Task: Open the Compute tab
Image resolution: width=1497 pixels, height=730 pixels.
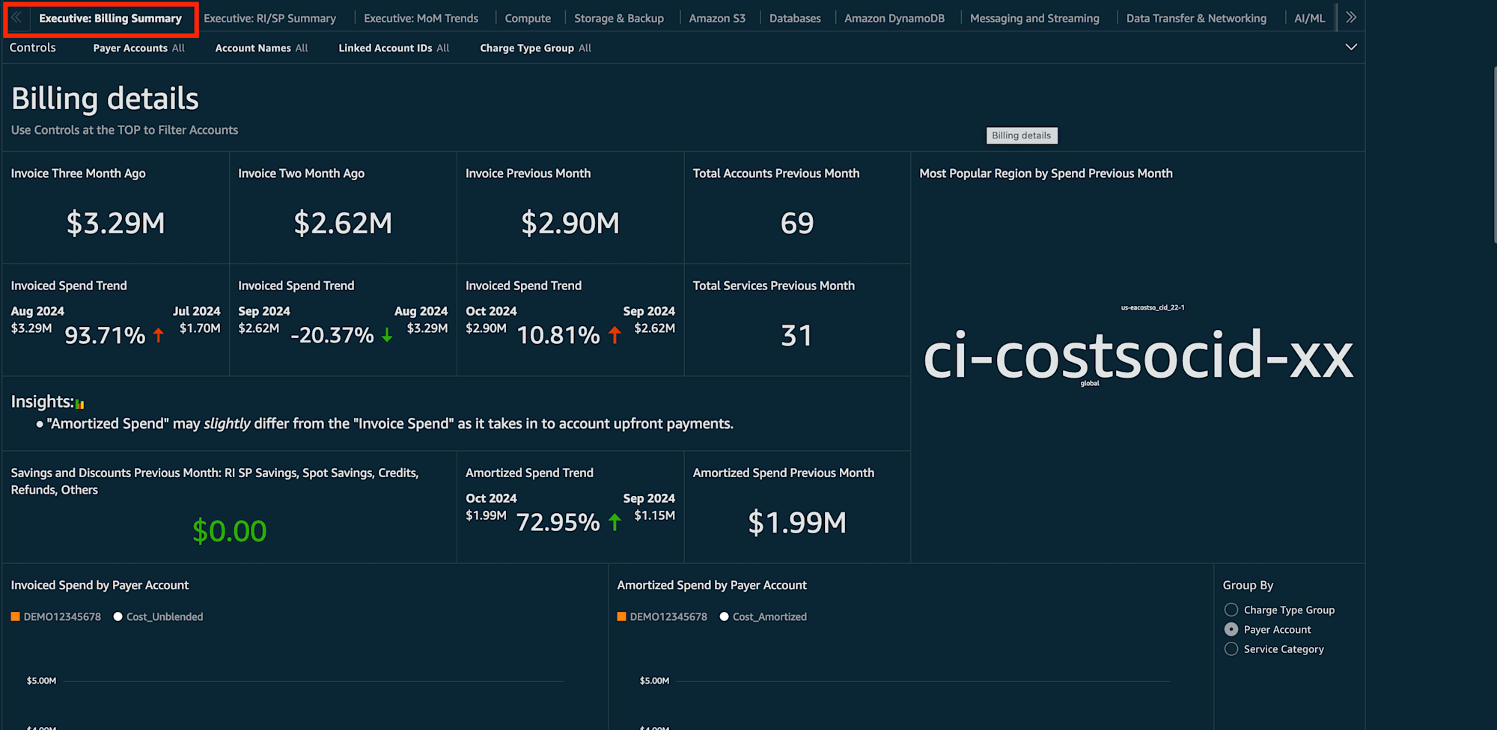Action: (x=528, y=18)
